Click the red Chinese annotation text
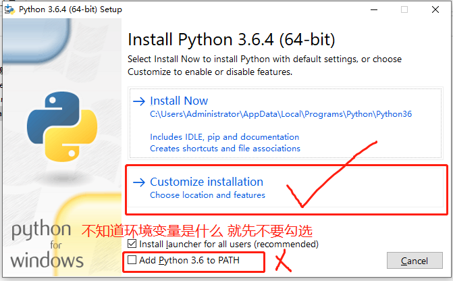The width and height of the screenshot is (453, 281). click(x=197, y=231)
